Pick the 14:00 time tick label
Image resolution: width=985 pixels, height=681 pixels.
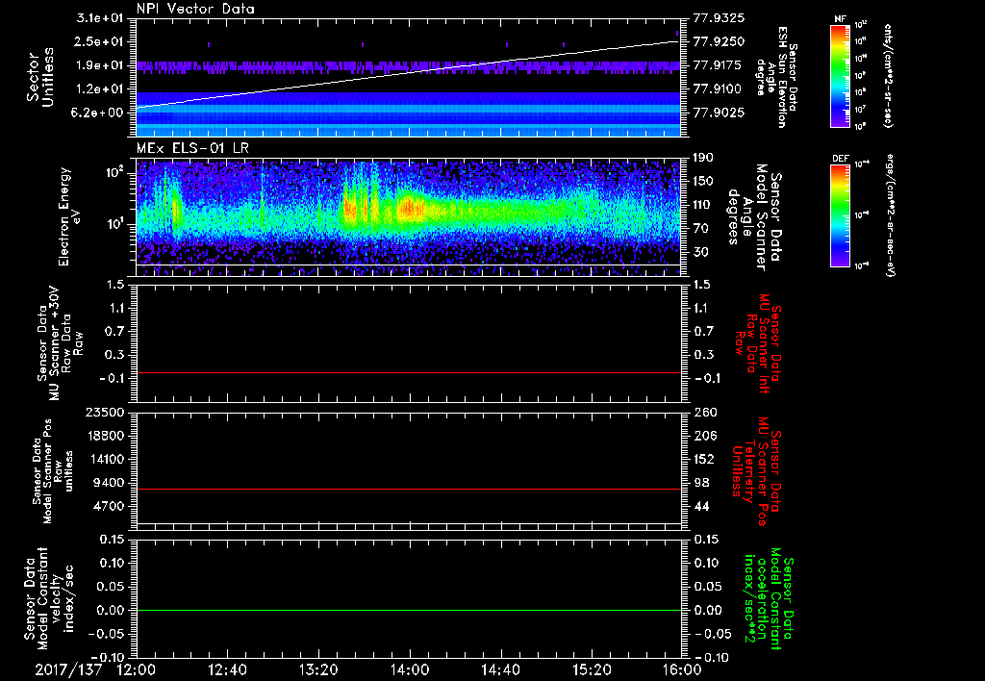click(411, 668)
